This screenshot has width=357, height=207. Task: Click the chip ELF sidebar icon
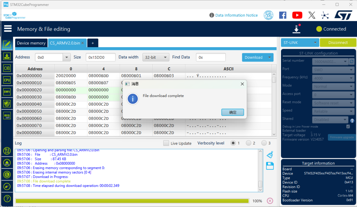coord(7,175)
